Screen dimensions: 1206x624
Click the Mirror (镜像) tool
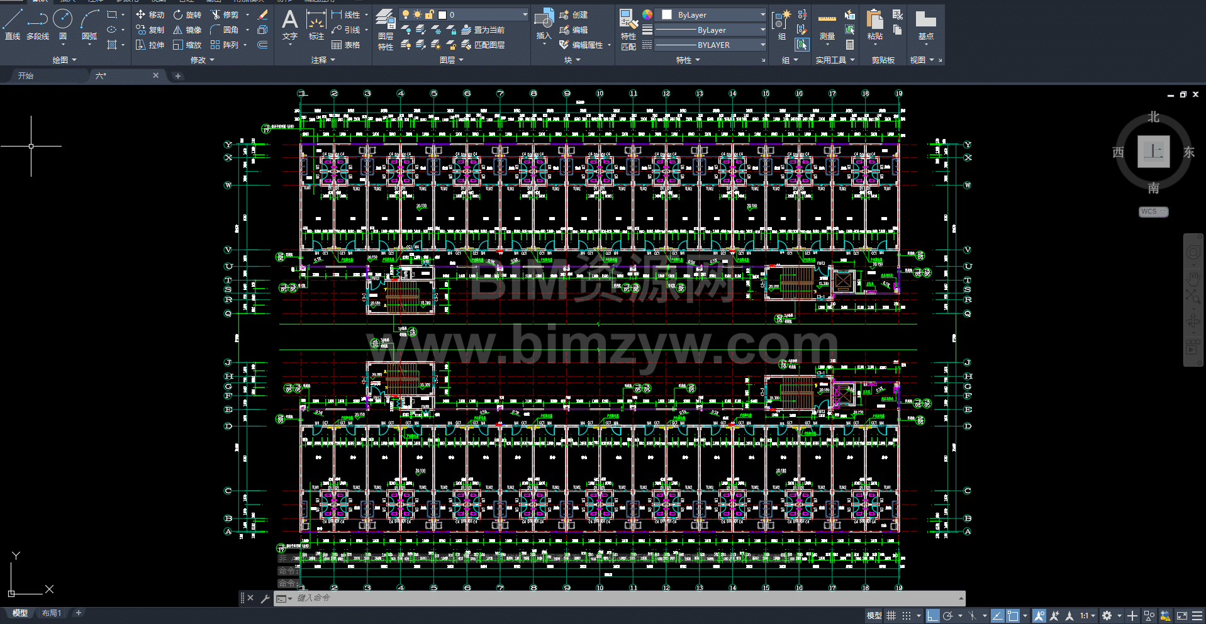tap(187, 30)
